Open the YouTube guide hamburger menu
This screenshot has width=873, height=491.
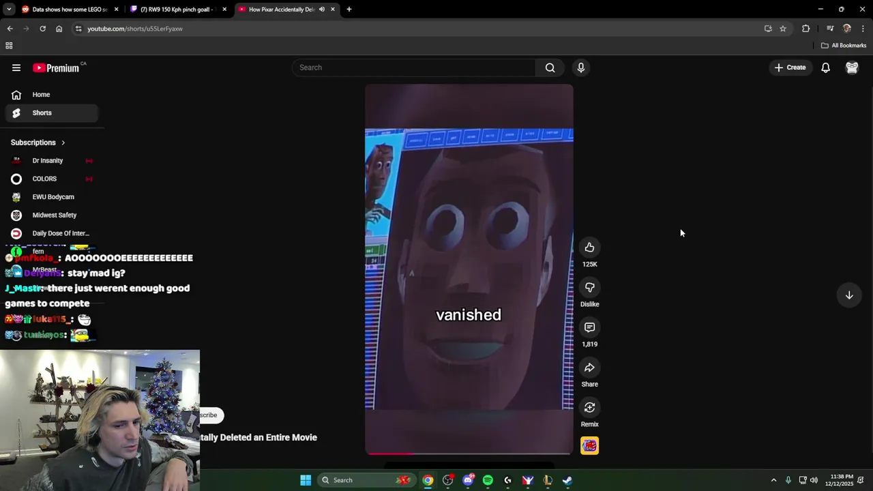[x=16, y=68]
